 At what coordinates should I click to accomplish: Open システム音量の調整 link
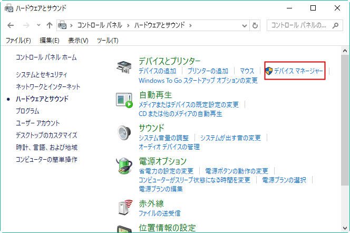tap(163, 138)
